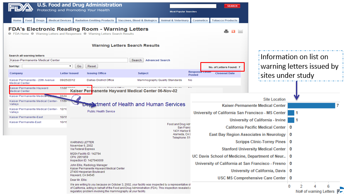Click the 09/25/2012 letter issued date

(67, 80)
